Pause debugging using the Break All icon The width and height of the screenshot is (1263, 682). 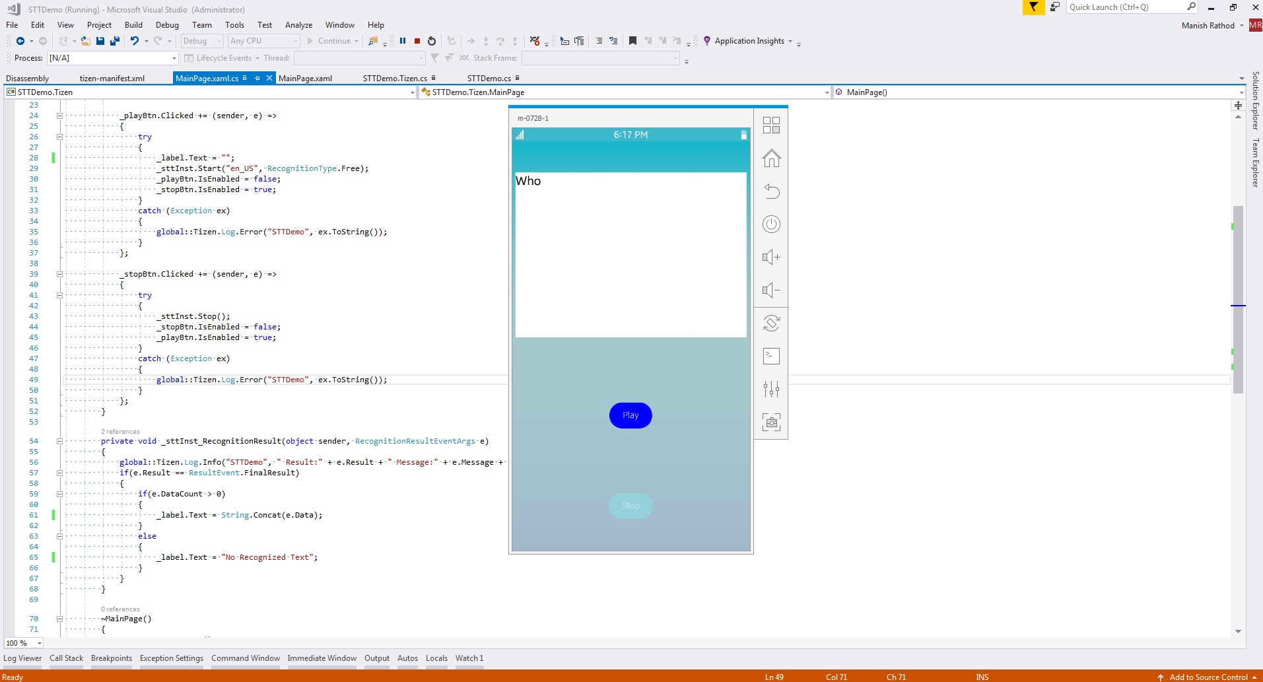(x=403, y=41)
